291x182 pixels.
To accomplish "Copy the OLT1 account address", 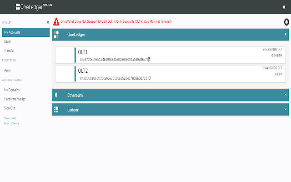I will coord(149,60).
